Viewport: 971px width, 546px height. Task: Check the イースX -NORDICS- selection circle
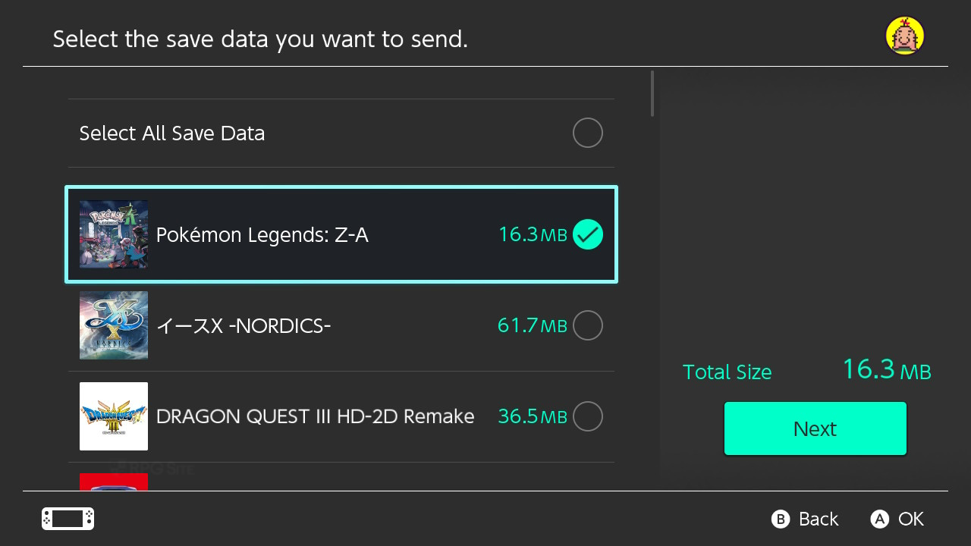point(587,325)
